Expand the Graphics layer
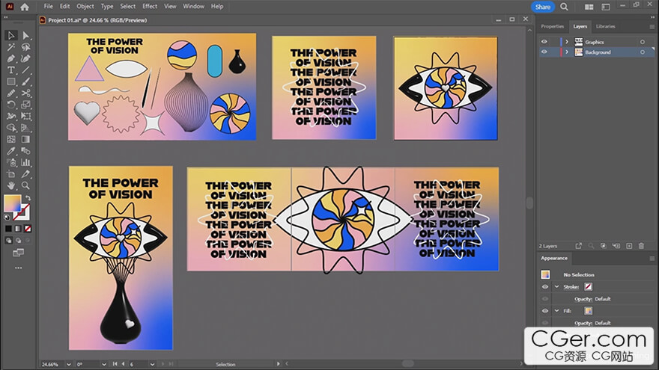Image resolution: width=659 pixels, height=370 pixels. pyautogui.click(x=567, y=42)
